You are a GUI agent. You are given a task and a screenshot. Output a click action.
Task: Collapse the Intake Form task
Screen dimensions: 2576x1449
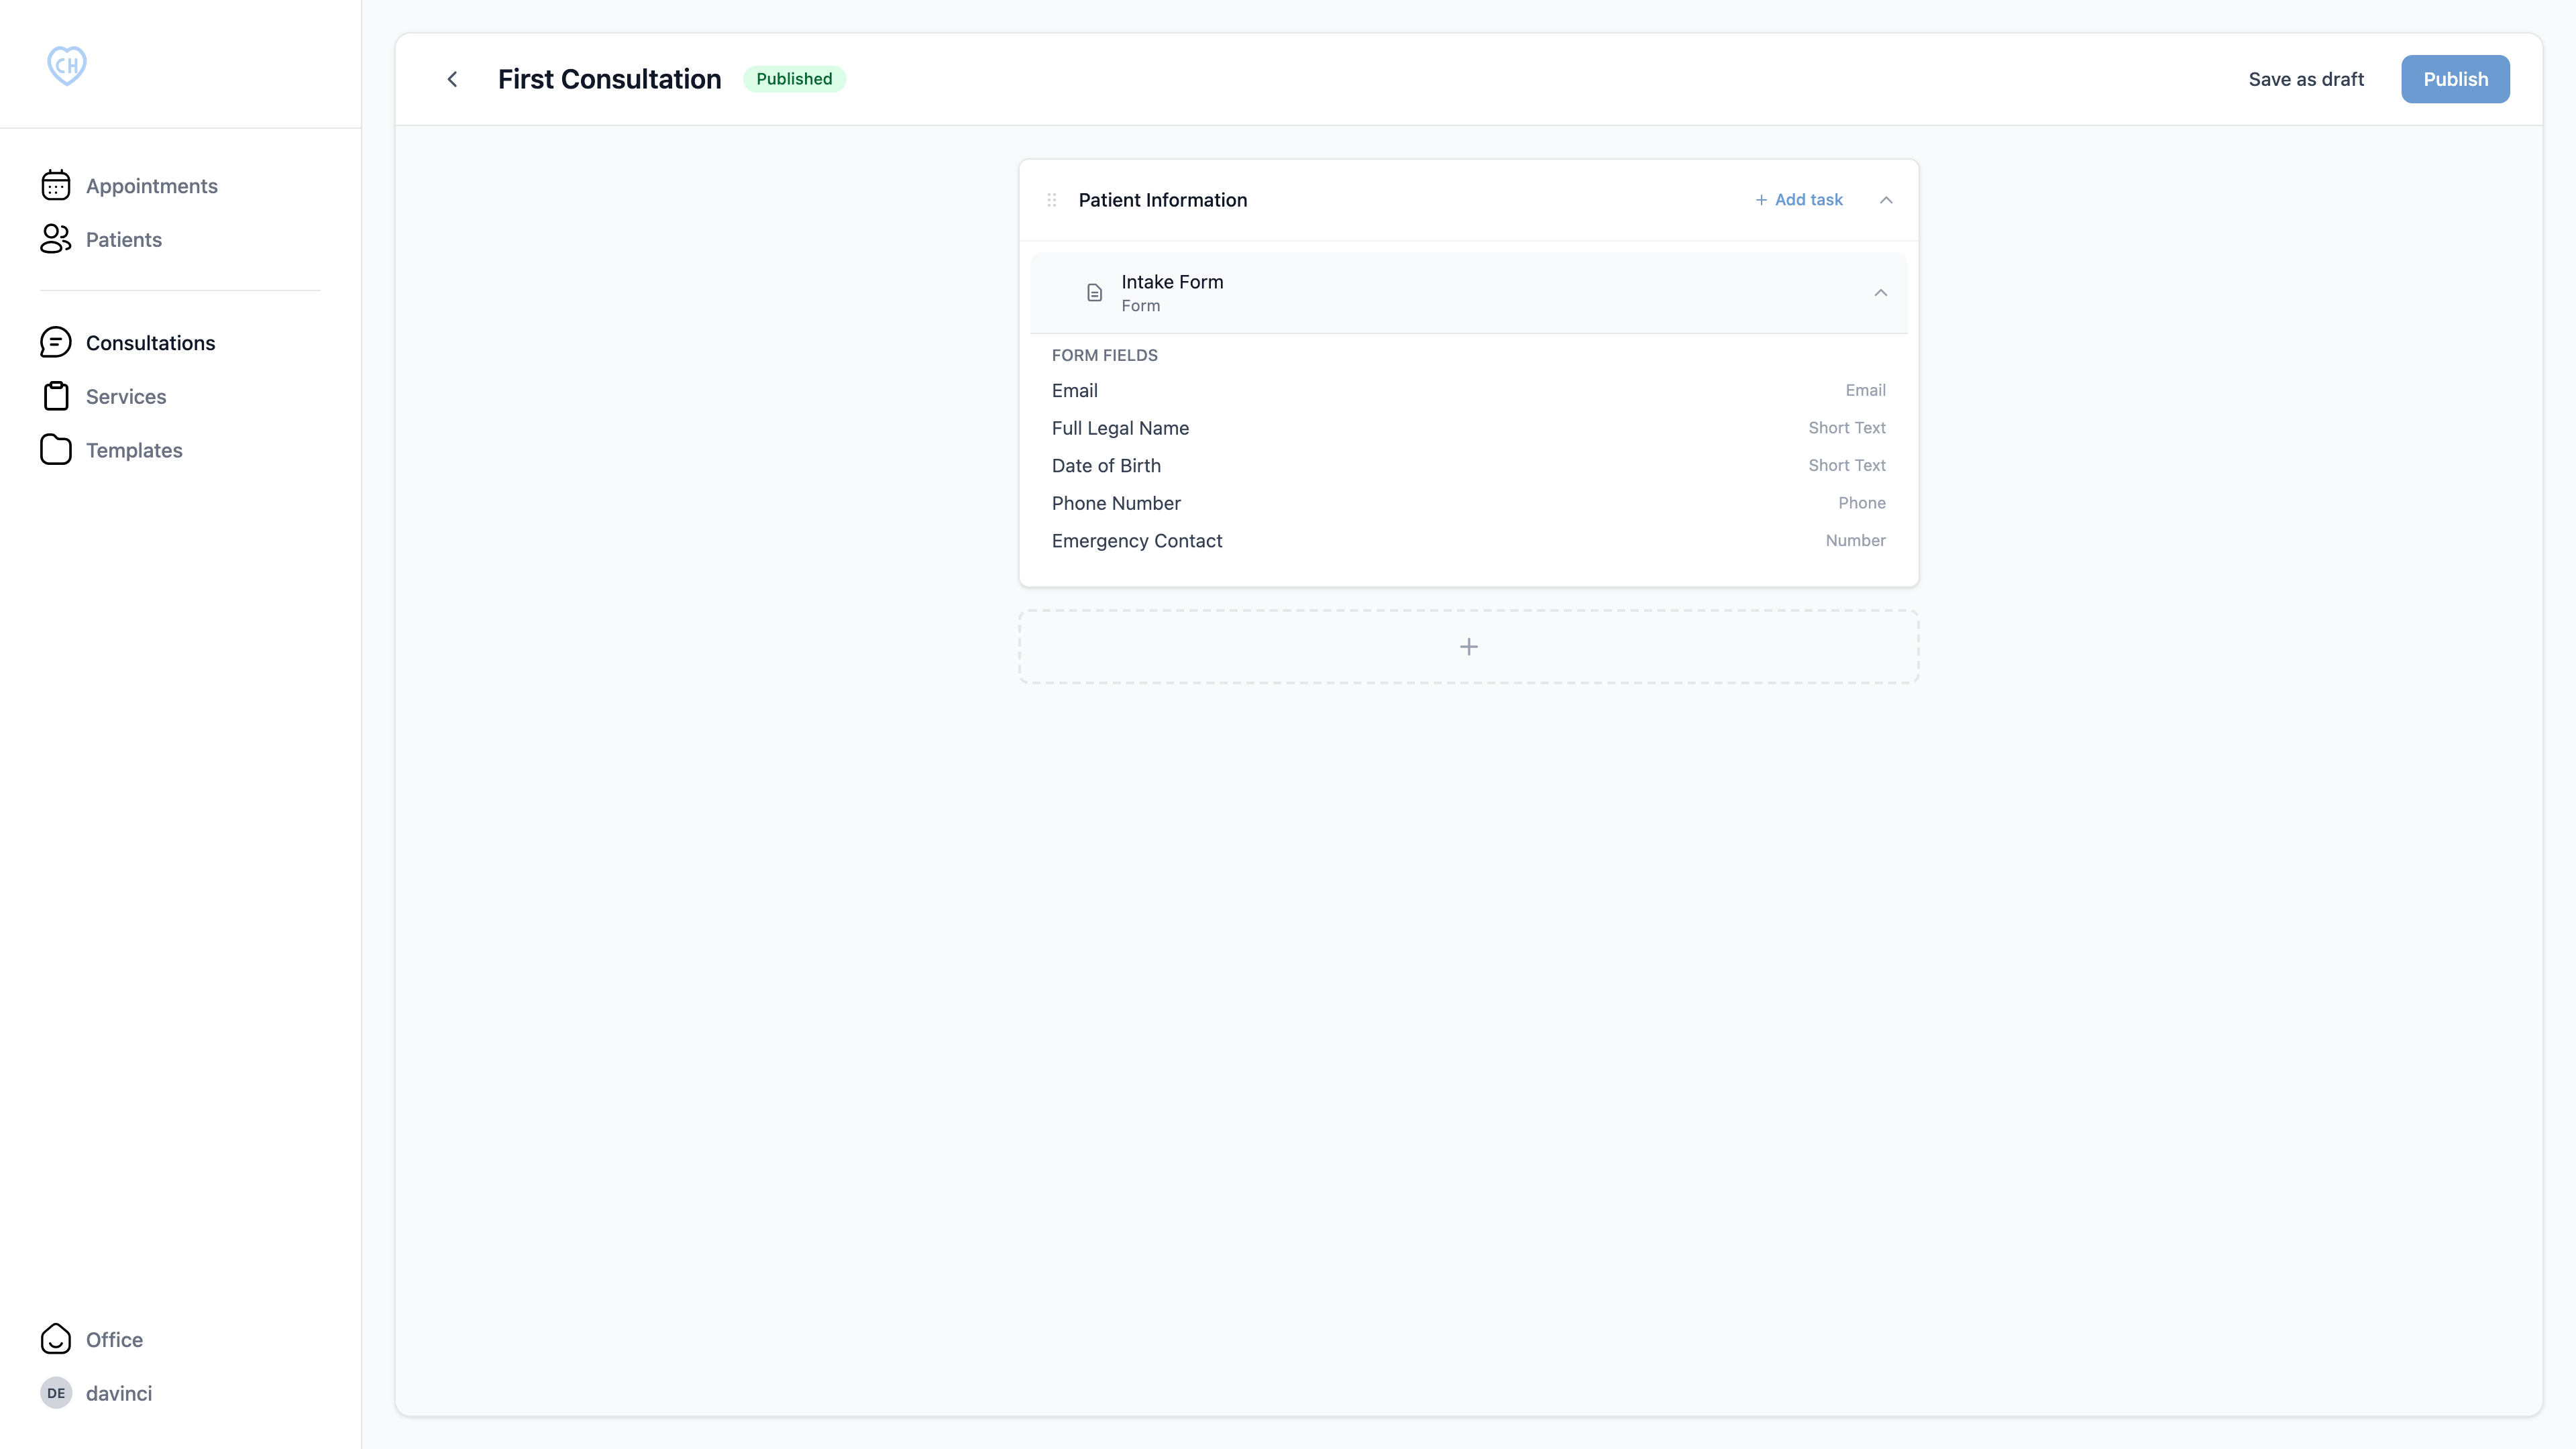[x=1880, y=293]
